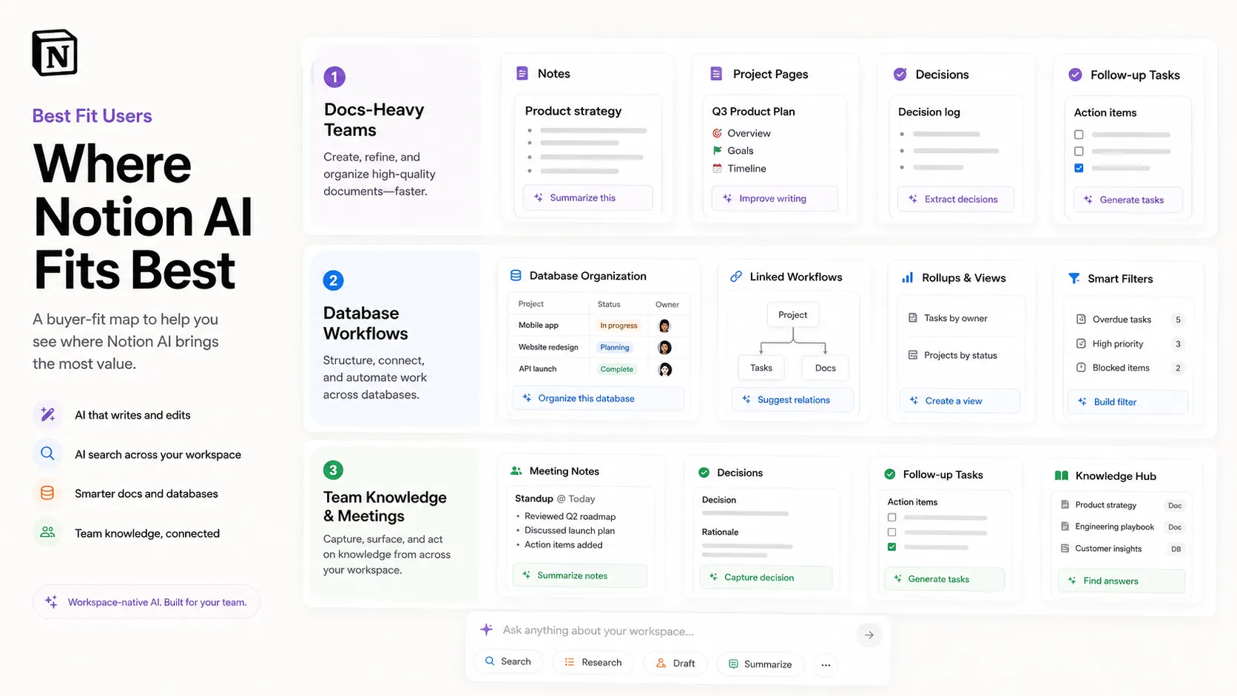Click the Database Organization stack icon
The image size is (1237, 696).
[516, 276]
